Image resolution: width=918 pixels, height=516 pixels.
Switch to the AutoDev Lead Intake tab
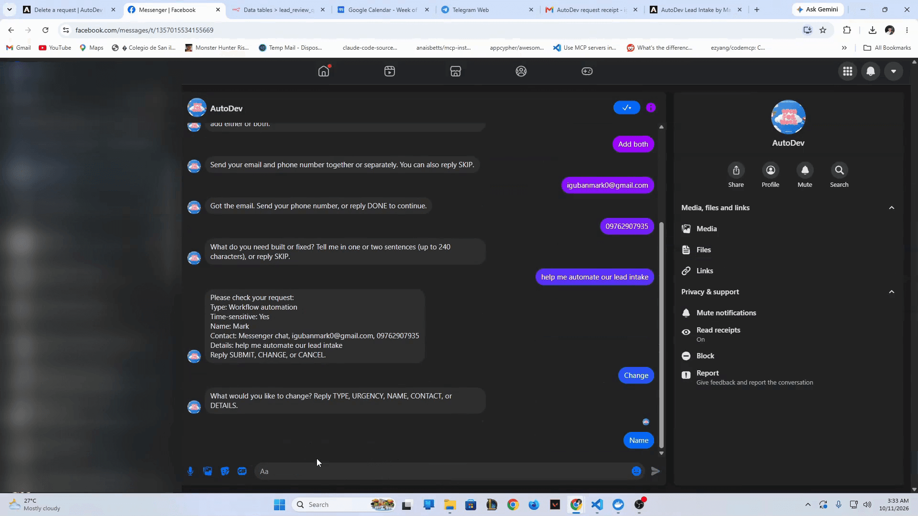[696, 10]
